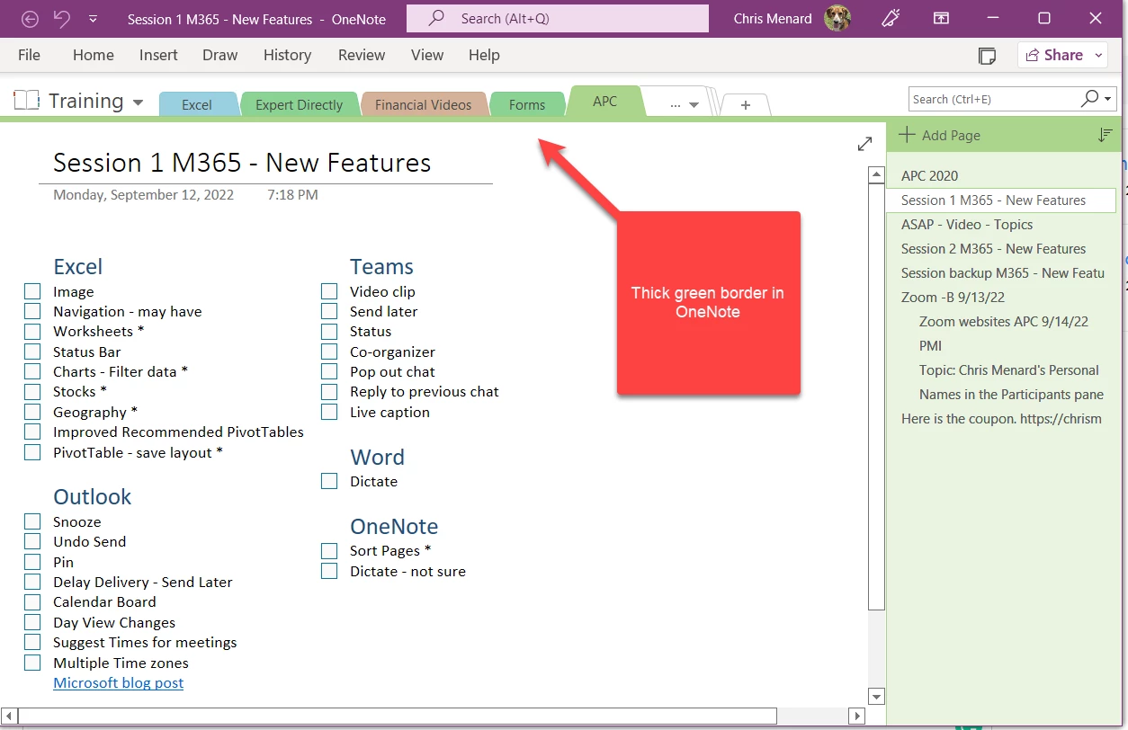Screen dimensions: 1128x730
Task: Click the Back arrow in title bar
Action: pos(30,18)
